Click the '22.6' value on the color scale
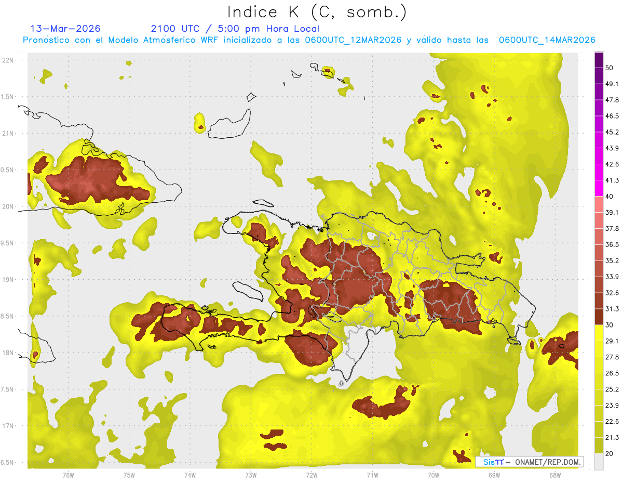Viewport: 623px width, 482px height. coord(612,422)
